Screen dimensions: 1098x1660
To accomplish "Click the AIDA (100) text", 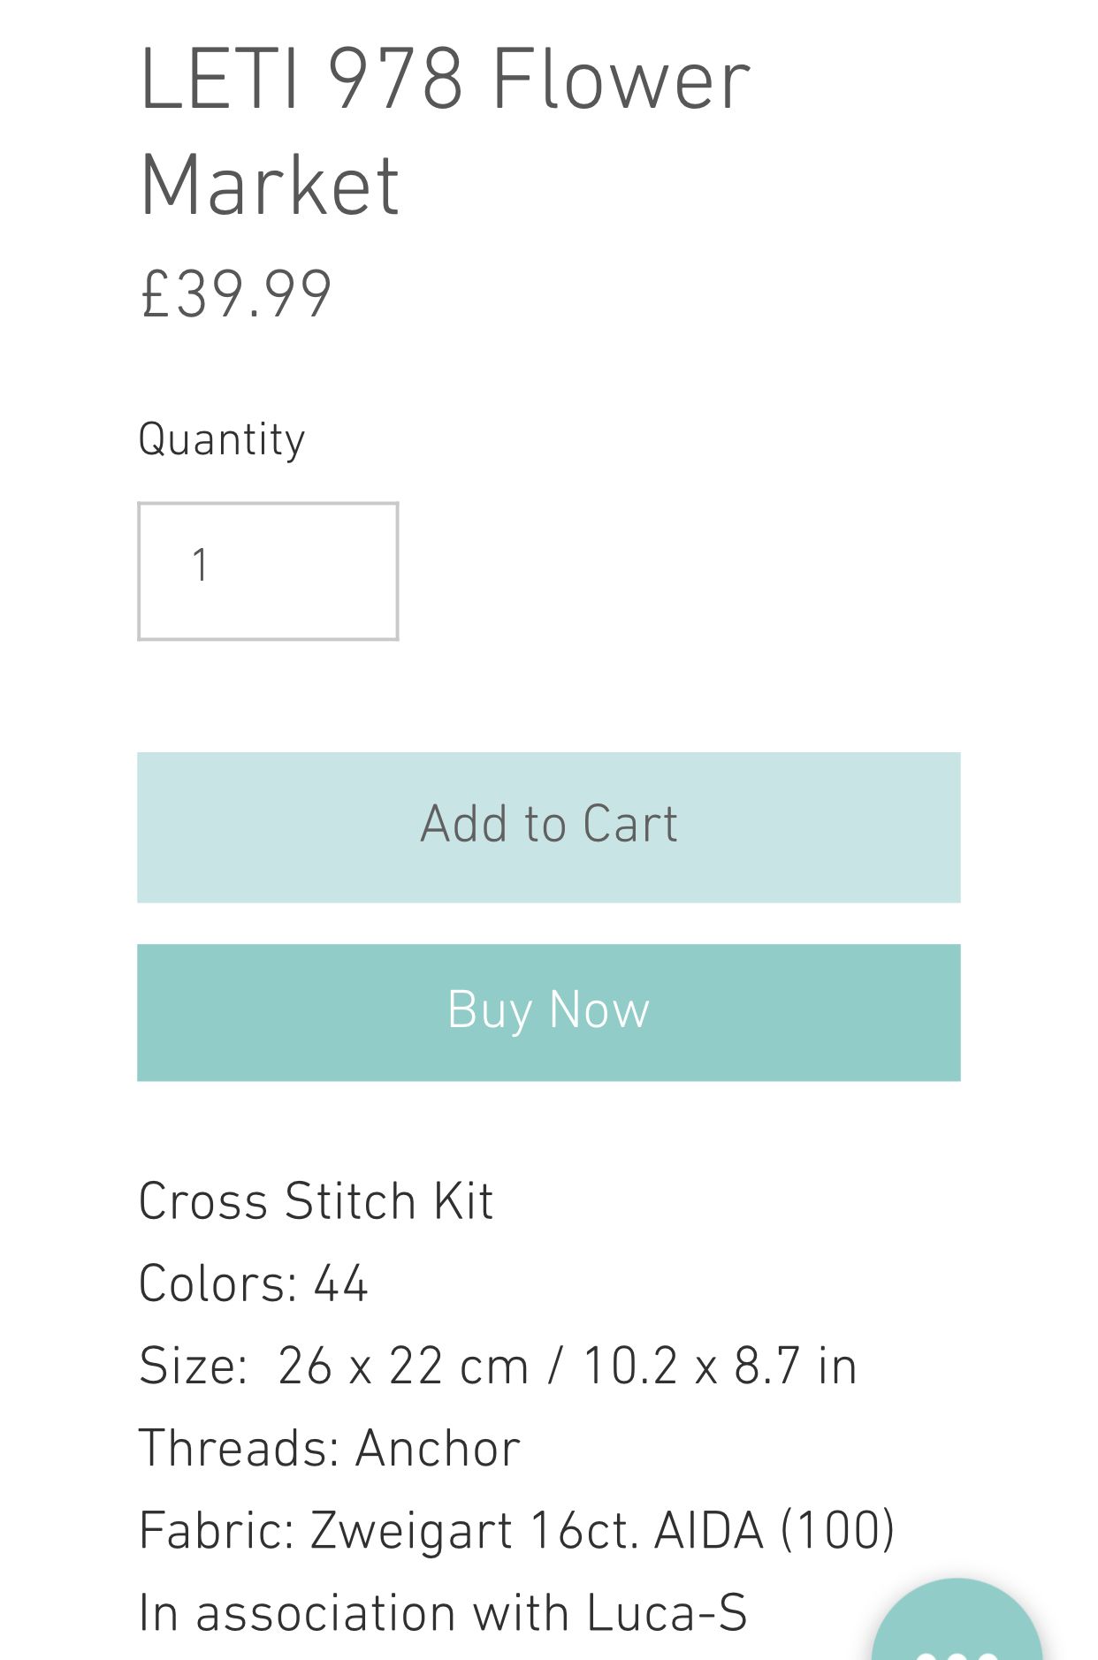I will pos(774,1531).
